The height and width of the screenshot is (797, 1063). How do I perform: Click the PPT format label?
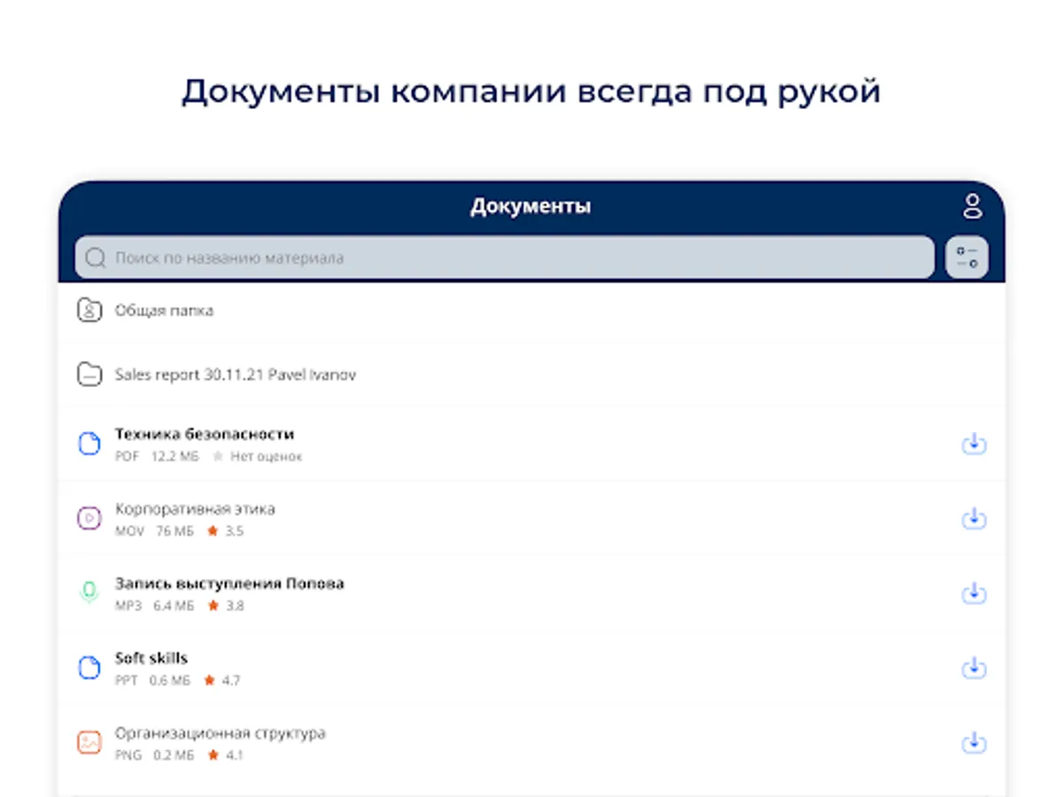[127, 681]
